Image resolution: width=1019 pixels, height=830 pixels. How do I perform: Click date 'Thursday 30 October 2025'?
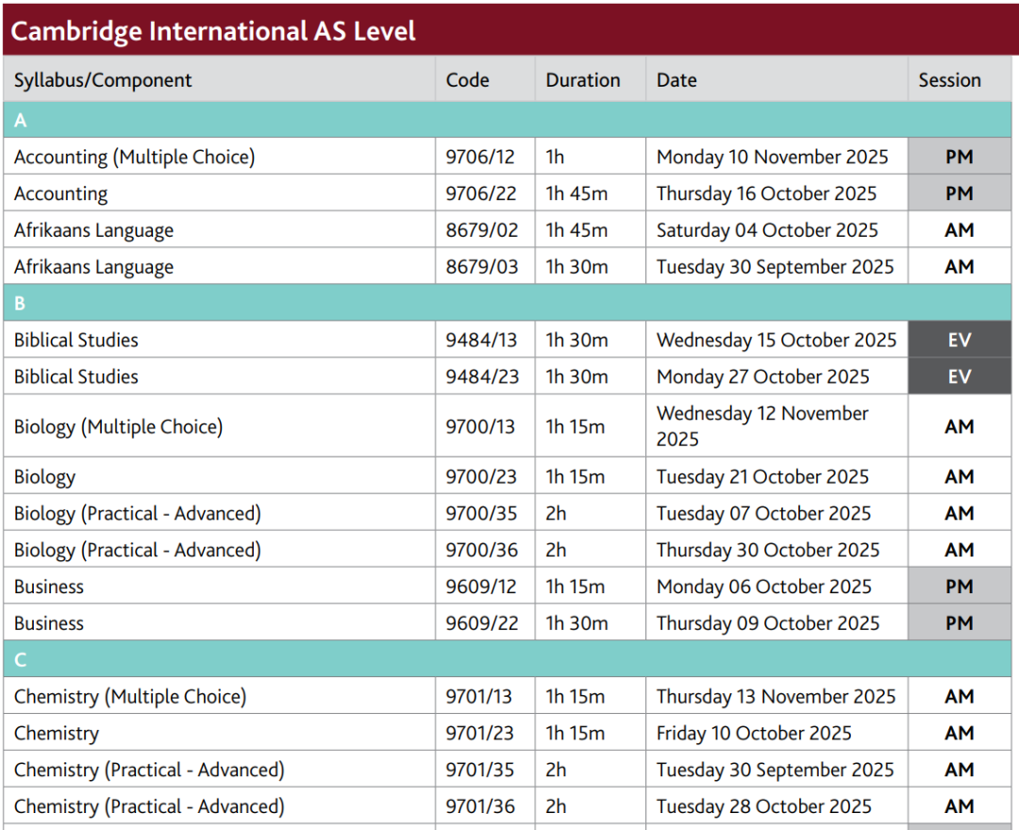767,550
